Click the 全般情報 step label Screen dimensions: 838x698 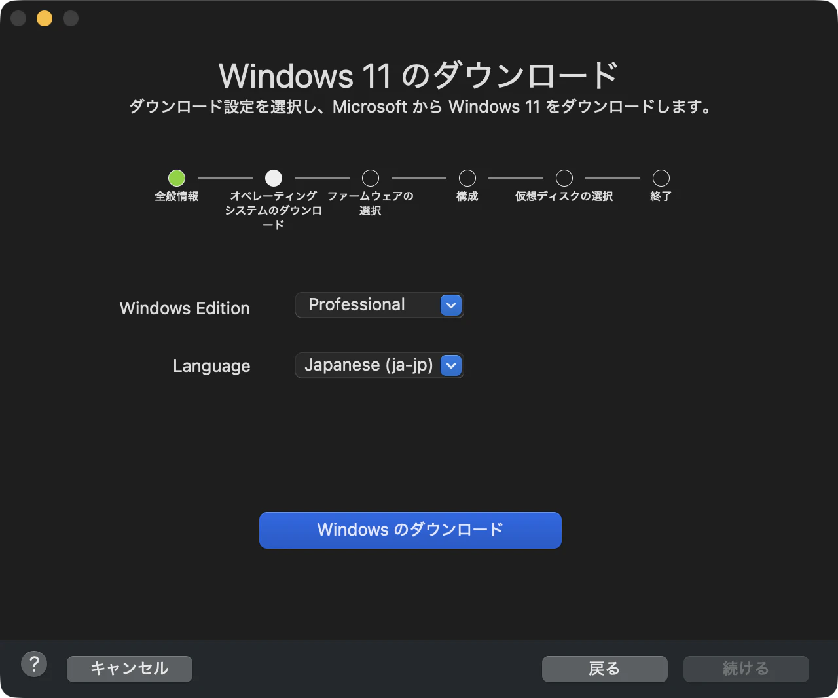click(x=177, y=196)
